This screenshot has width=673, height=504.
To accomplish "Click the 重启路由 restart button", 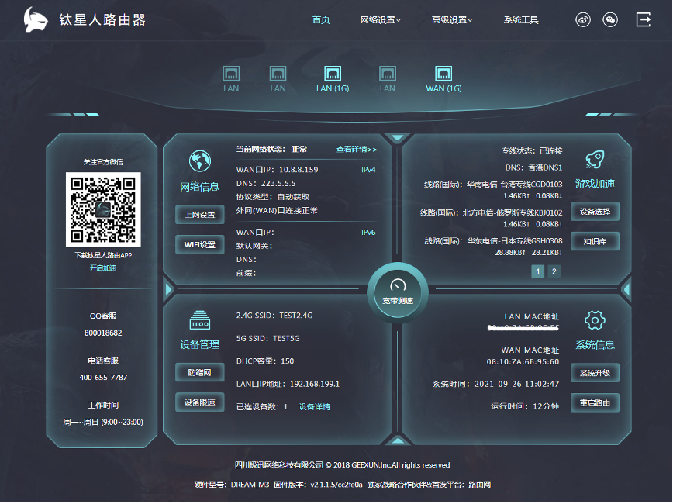I will click(594, 402).
